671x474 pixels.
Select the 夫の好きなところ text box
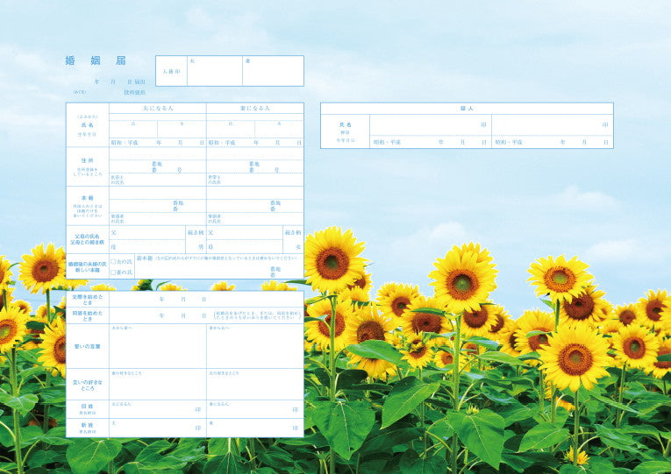tap(254, 387)
